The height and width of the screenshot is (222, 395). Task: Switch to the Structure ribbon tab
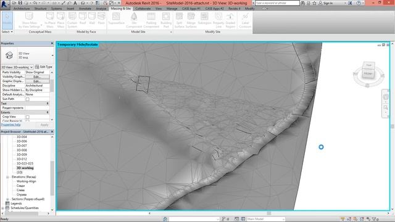point(40,9)
